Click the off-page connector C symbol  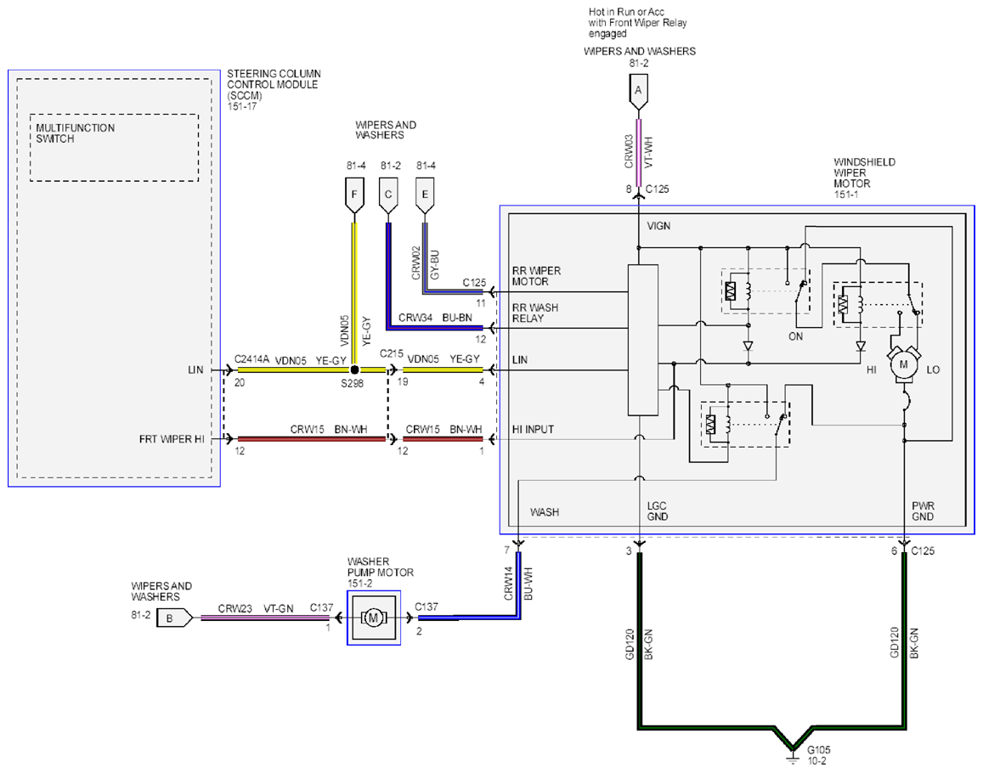(388, 196)
